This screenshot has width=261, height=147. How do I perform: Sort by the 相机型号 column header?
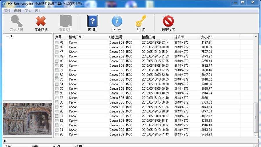point(124,37)
